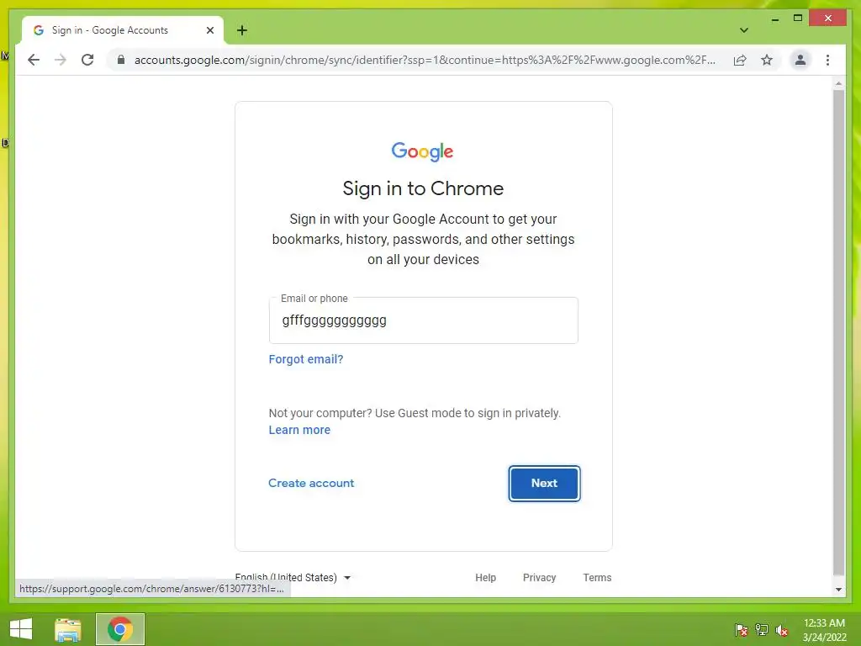The height and width of the screenshot is (646, 861).
Task: Click the muted volume tray icon
Action: 782,629
